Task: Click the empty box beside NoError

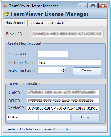Action: [55, 117]
